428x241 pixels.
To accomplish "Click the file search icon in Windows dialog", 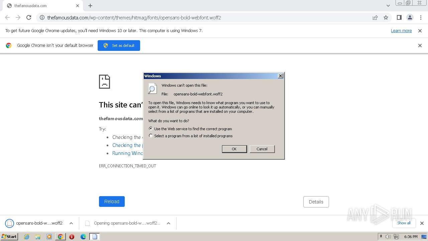I will click(x=152, y=88).
